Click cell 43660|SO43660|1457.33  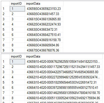pos(44,14)
